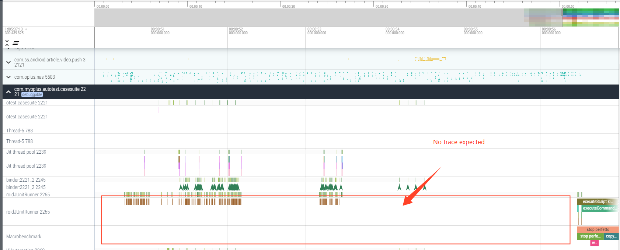Collapse the com.myoplus.autotest.casesuite process group

(x=8, y=92)
